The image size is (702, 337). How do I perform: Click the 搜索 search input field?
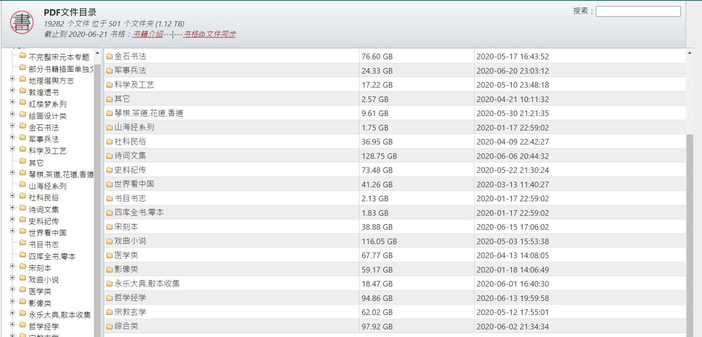638,11
